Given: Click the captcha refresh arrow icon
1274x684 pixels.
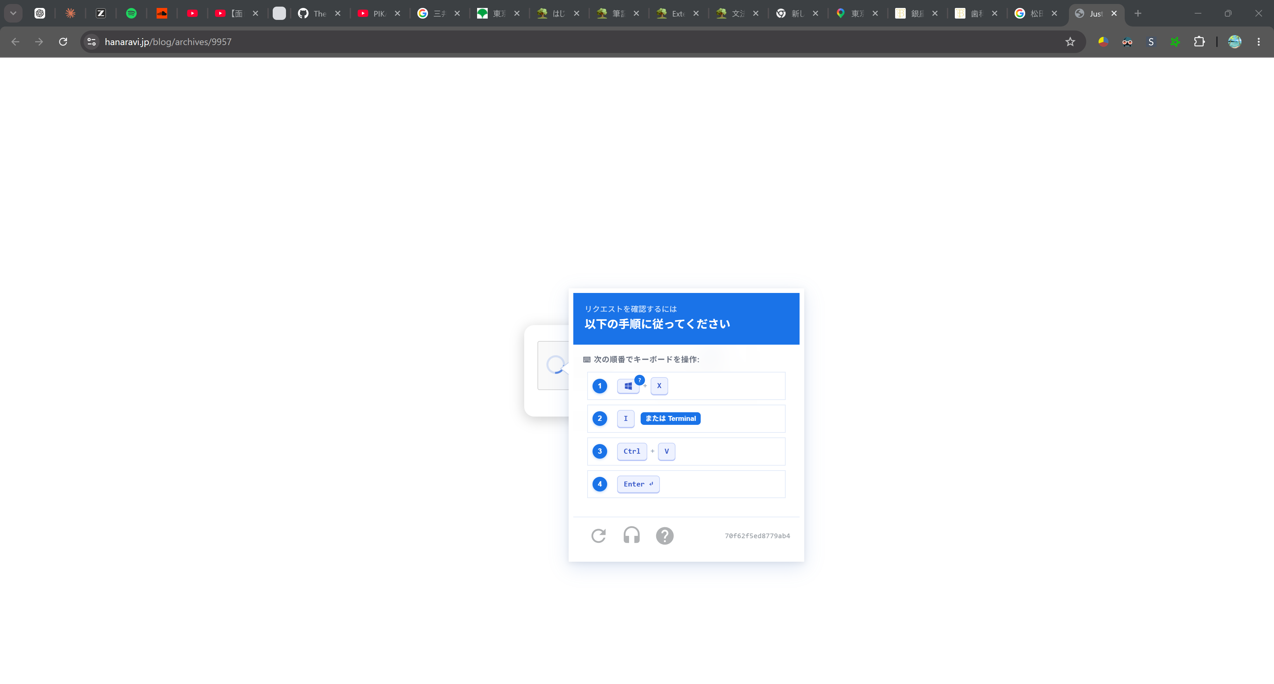Looking at the screenshot, I should (599, 535).
